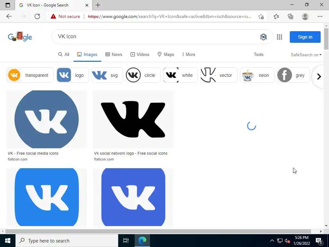Viewport: 329px width, 247px height.
Task: Click the browser profile avatar icon
Action: [x=305, y=16]
